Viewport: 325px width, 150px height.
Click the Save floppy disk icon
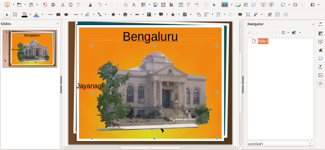[x=31, y=4]
